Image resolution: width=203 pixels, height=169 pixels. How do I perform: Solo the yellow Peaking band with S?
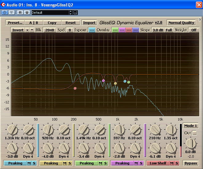coord(70,163)
